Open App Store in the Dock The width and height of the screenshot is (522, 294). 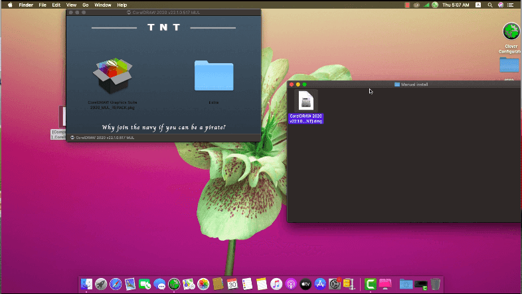pyautogui.click(x=320, y=284)
